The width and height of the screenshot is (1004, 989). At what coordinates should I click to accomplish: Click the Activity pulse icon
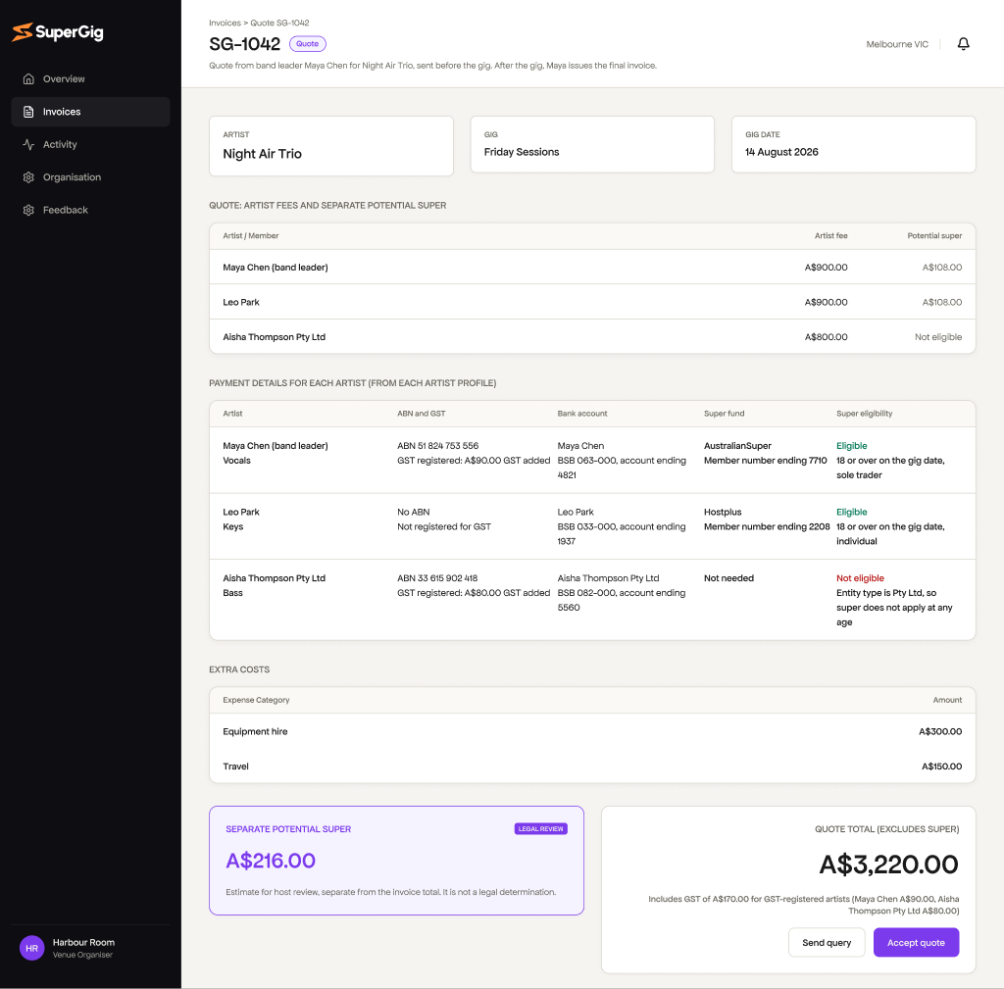pos(28,144)
